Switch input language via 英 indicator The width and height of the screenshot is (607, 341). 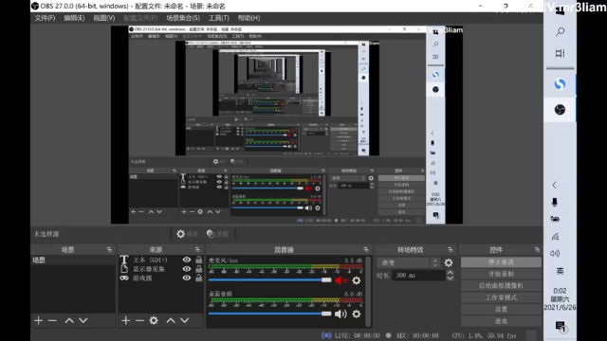pos(560,272)
